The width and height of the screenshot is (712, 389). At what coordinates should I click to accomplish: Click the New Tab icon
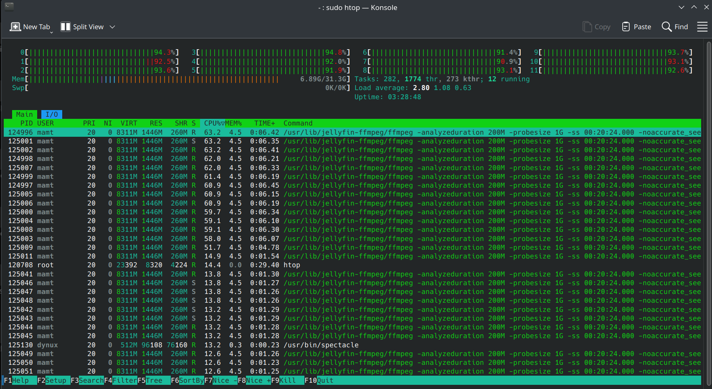pos(15,27)
